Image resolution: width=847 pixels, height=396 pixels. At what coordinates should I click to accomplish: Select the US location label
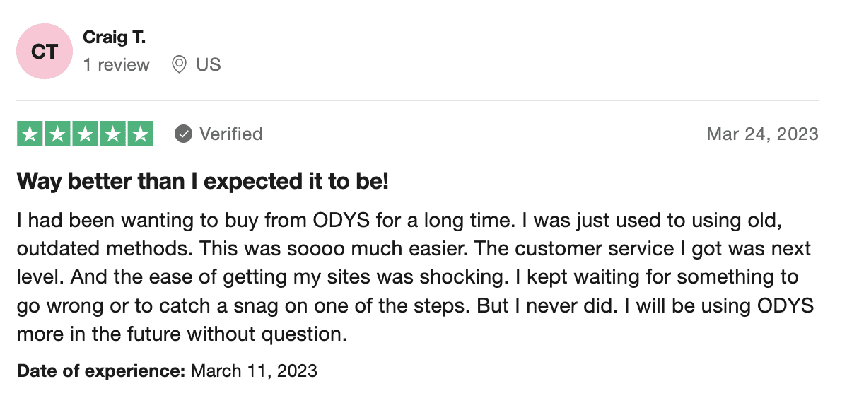pos(209,65)
